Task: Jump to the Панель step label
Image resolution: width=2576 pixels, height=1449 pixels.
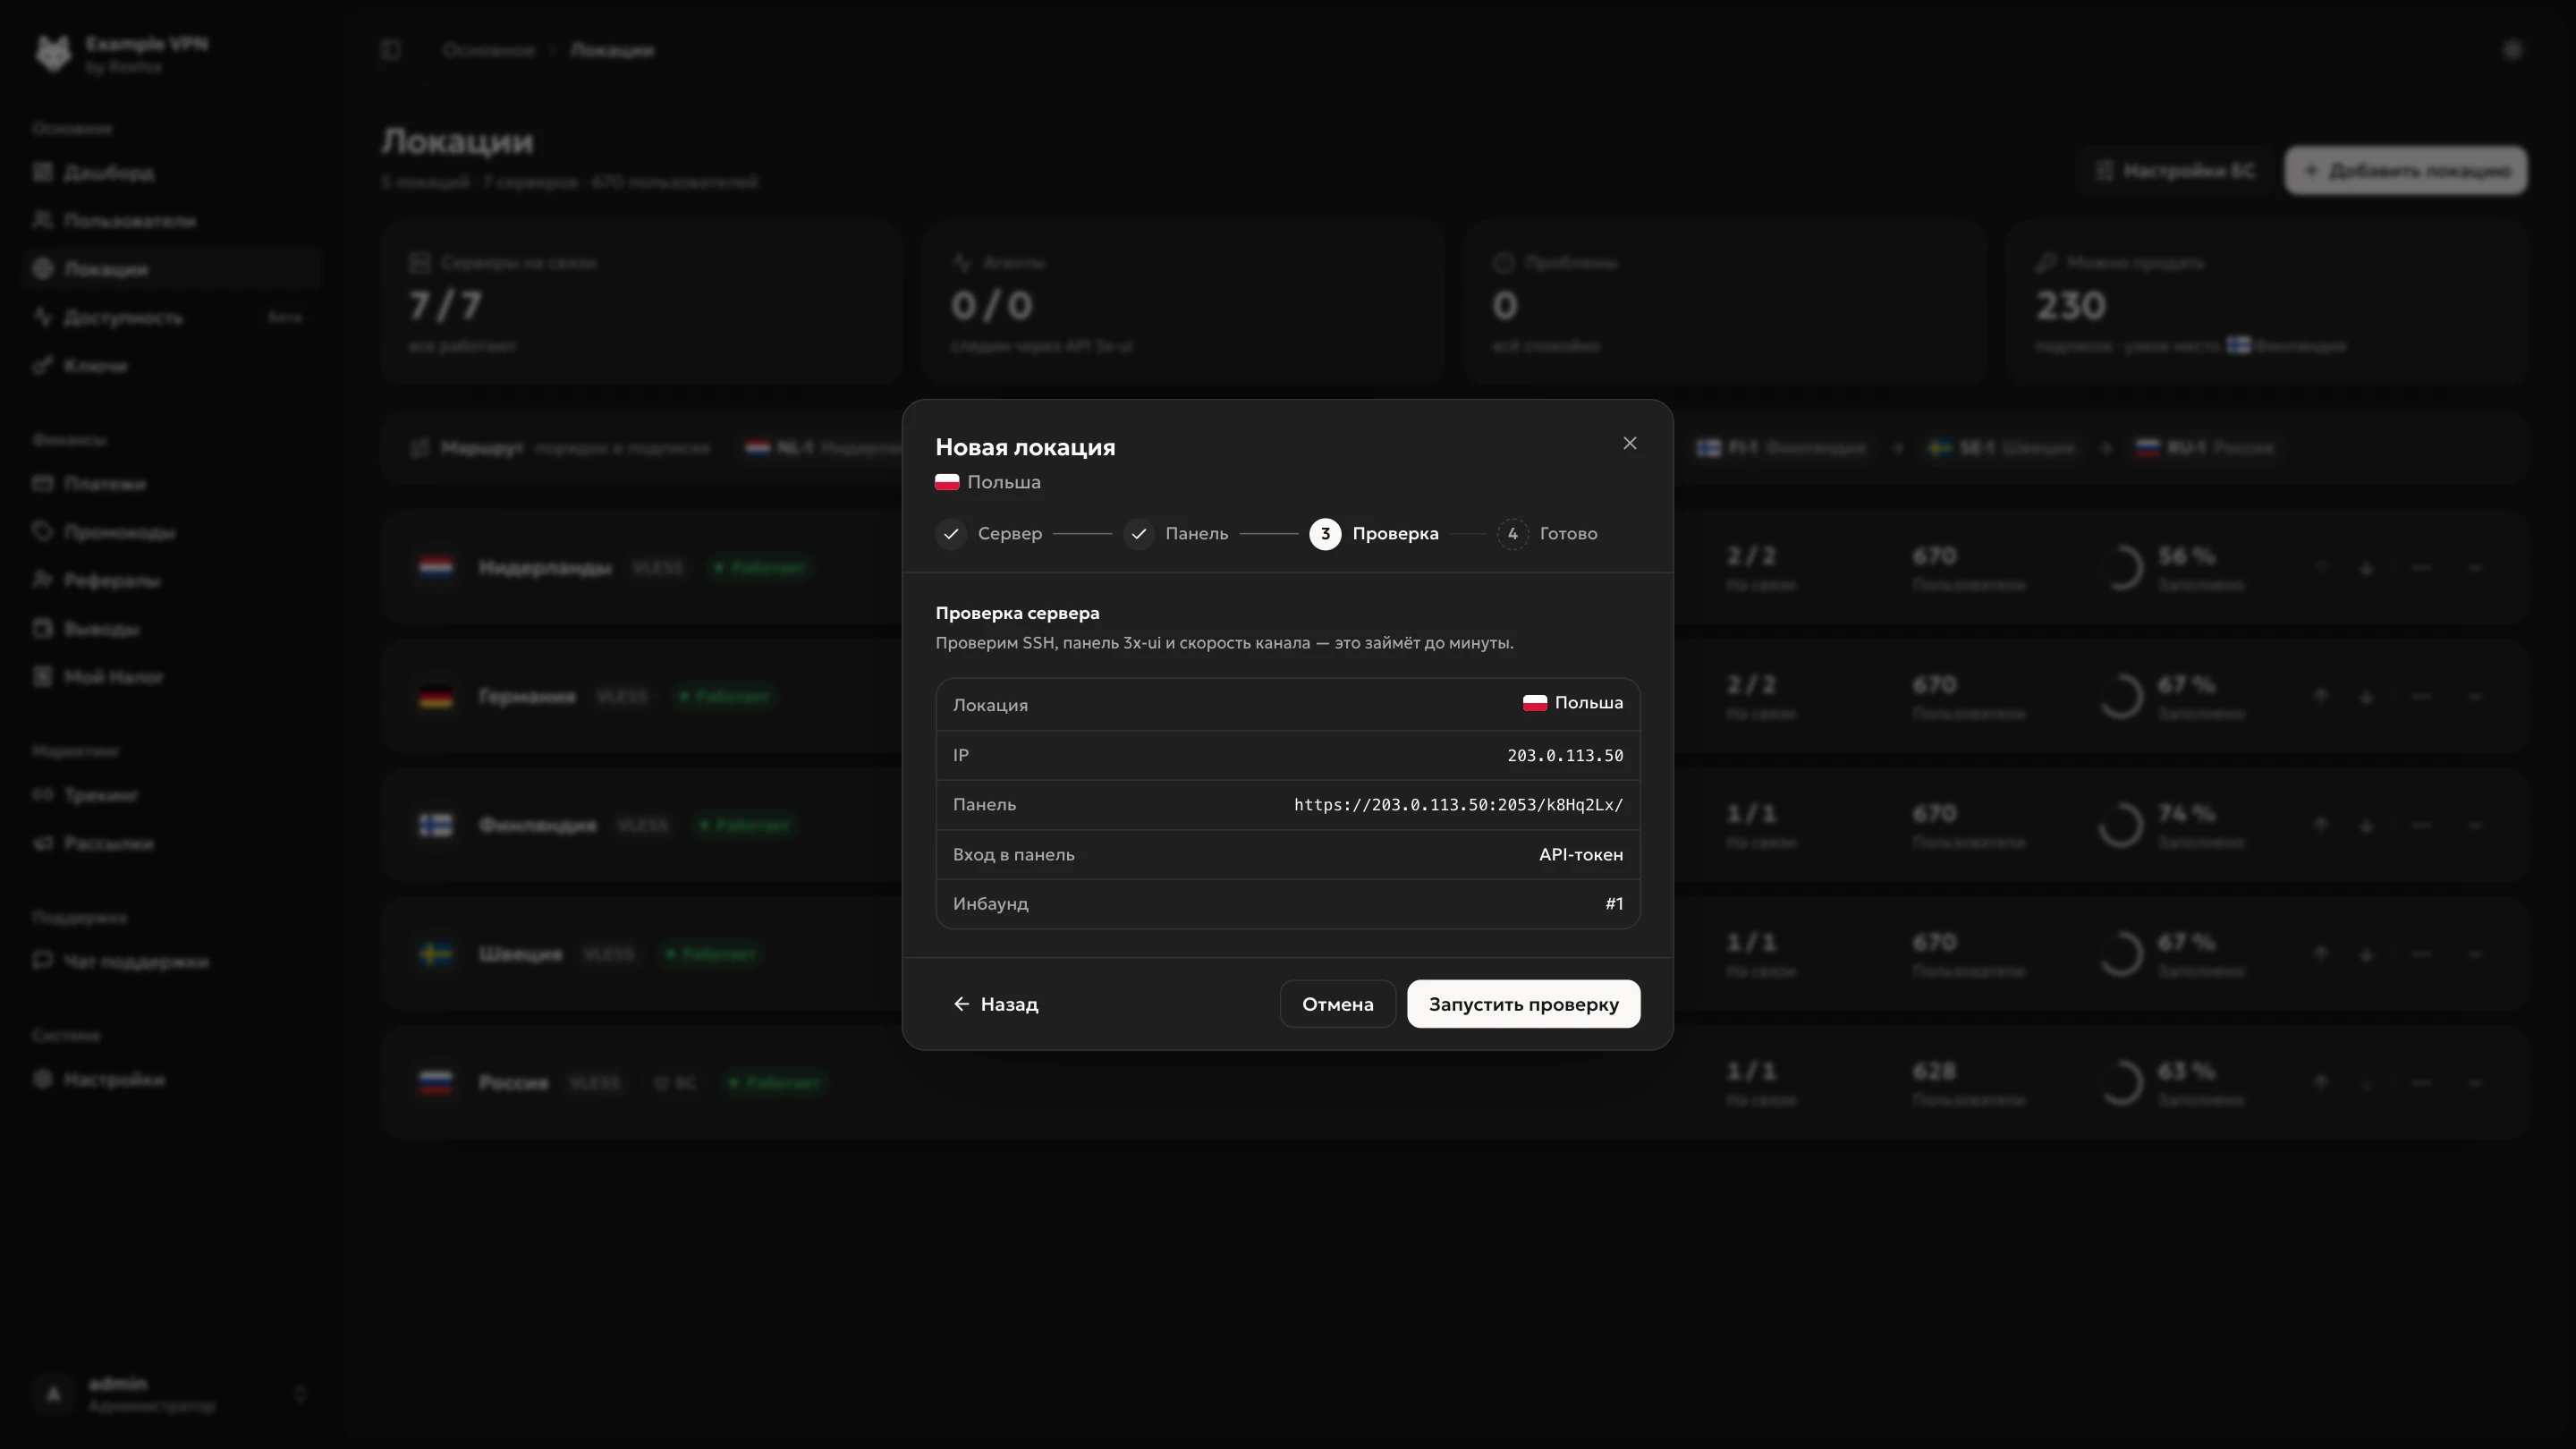Action: click(x=1196, y=534)
